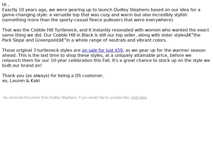213x160 pixels.
Task: Open the 'on sale for just $59' link
Action: pos(102,50)
